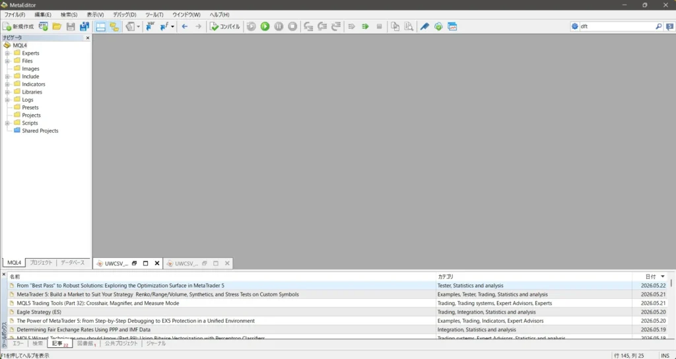Click the magnifier icon in search box
The height and width of the screenshot is (359, 676).
pos(658,26)
